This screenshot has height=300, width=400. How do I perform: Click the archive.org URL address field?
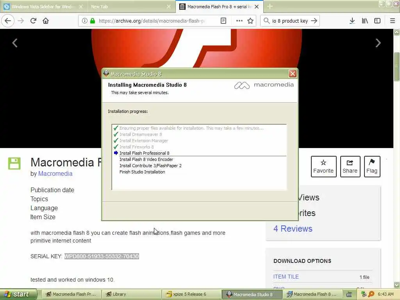152,21
